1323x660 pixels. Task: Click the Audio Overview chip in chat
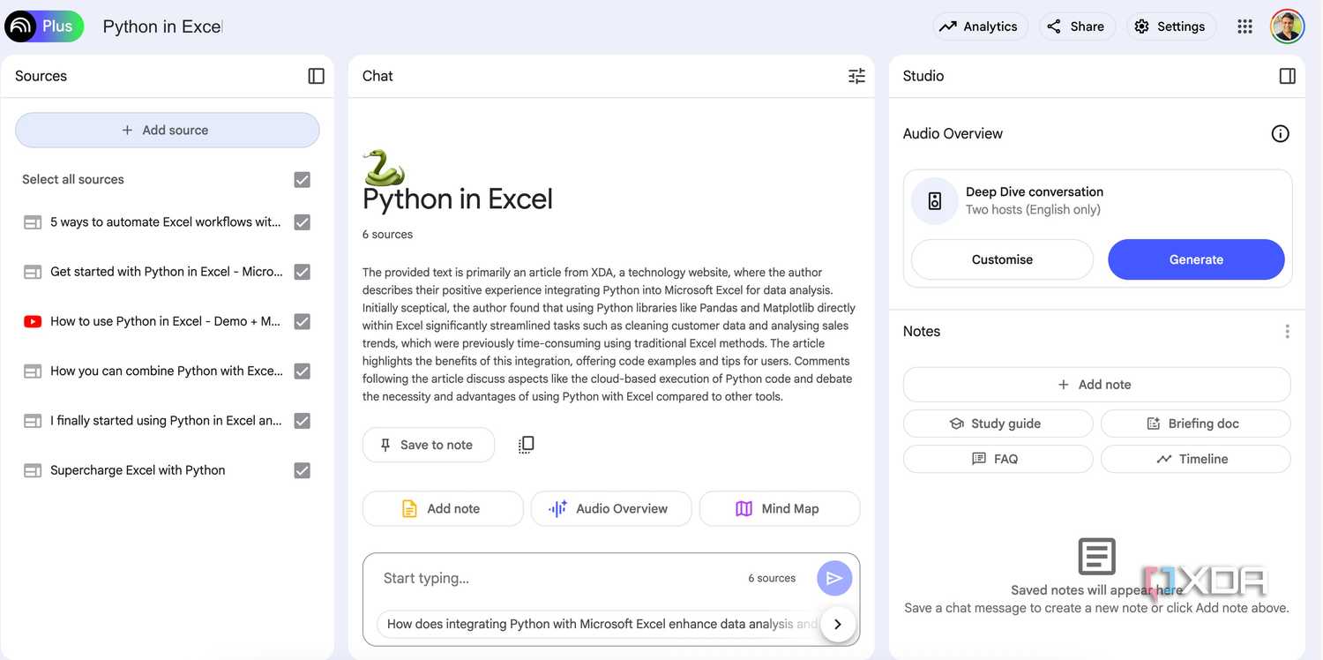[x=611, y=509]
